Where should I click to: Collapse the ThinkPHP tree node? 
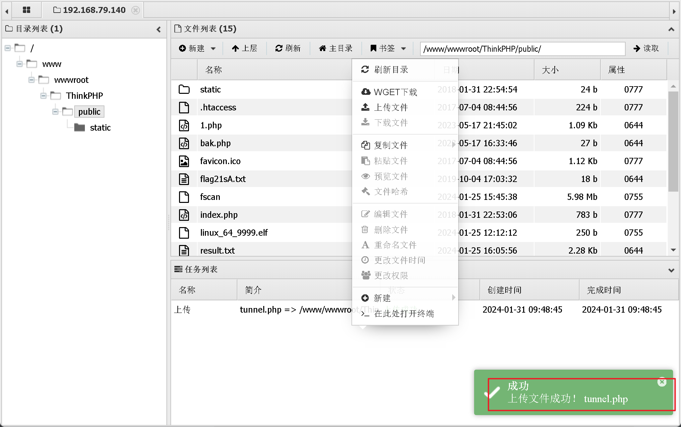[x=43, y=96]
